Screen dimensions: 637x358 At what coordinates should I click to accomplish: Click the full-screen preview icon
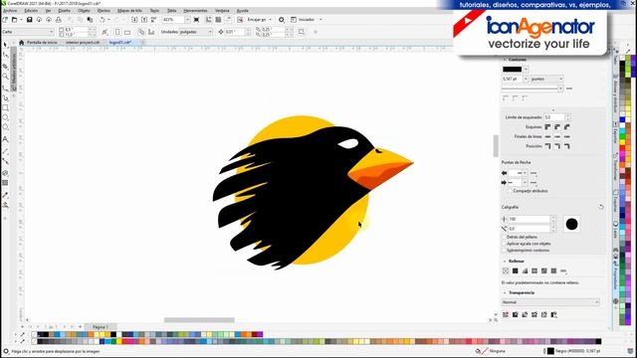coord(197,20)
